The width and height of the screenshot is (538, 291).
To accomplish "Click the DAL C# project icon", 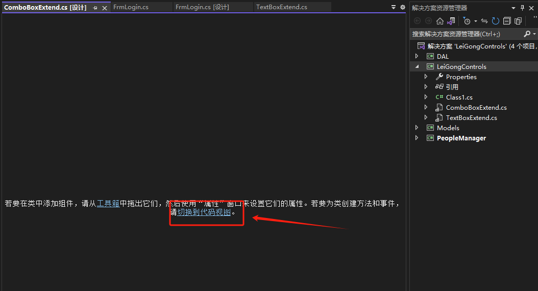I will pyautogui.click(x=430, y=56).
